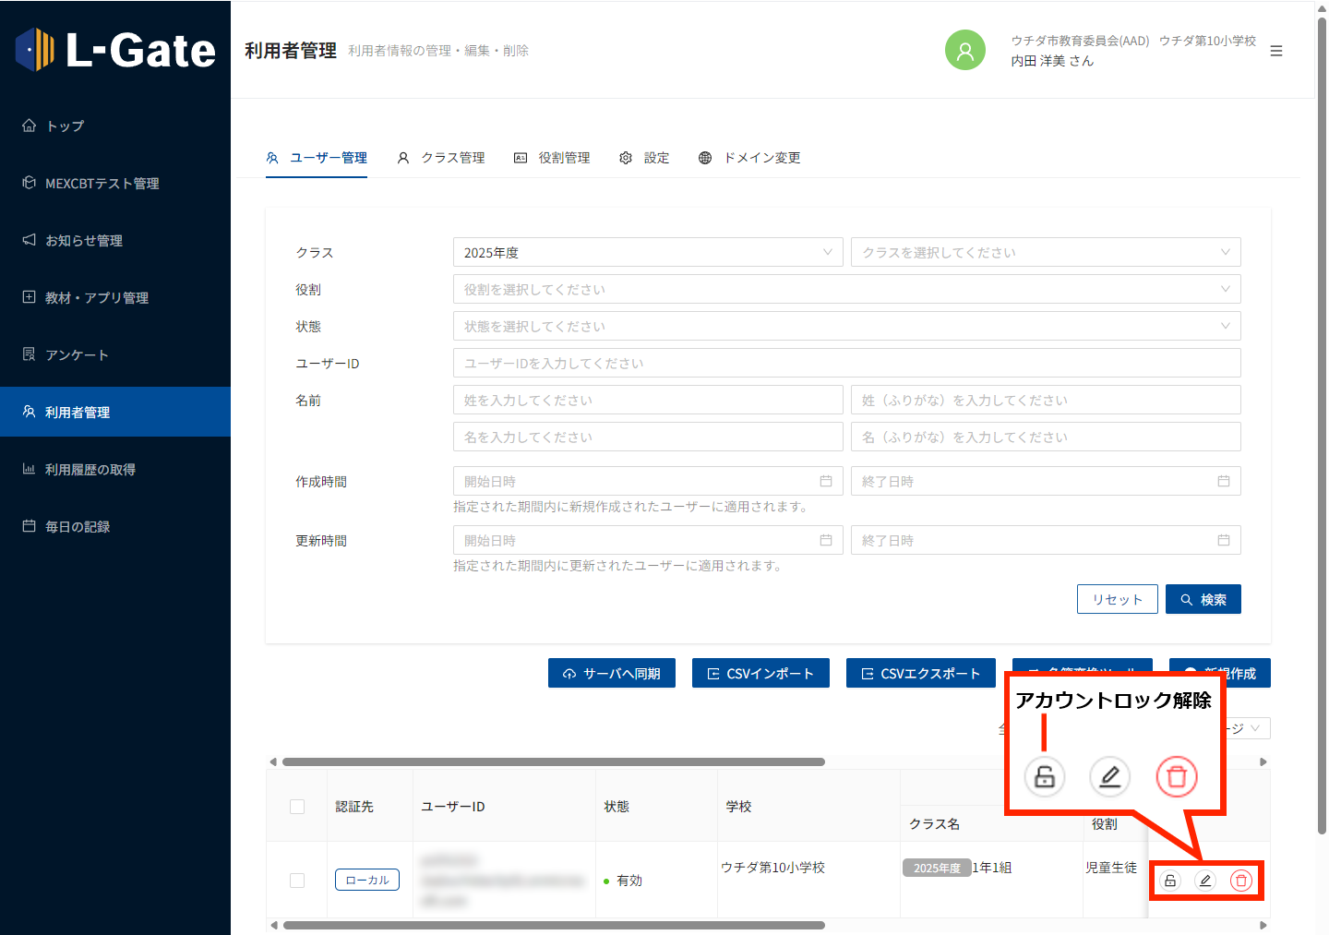Click the ユーザーID input field

[x=846, y=363]
